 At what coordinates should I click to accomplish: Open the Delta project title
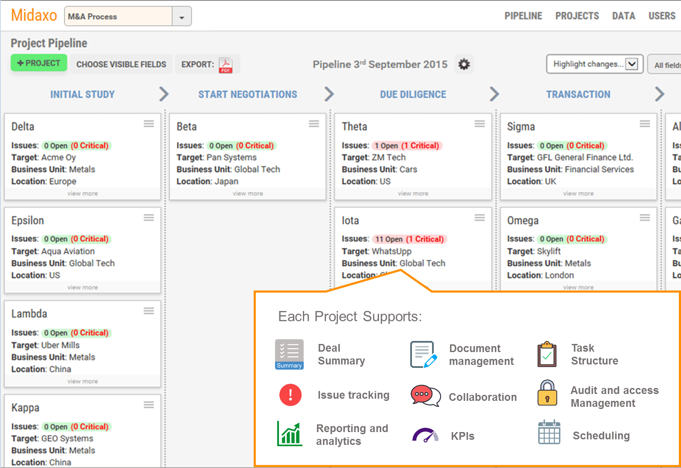click(23, 127)
